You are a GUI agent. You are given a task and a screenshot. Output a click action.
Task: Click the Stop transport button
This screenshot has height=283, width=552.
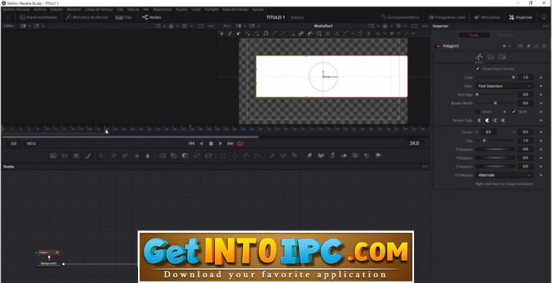[211, 143]
